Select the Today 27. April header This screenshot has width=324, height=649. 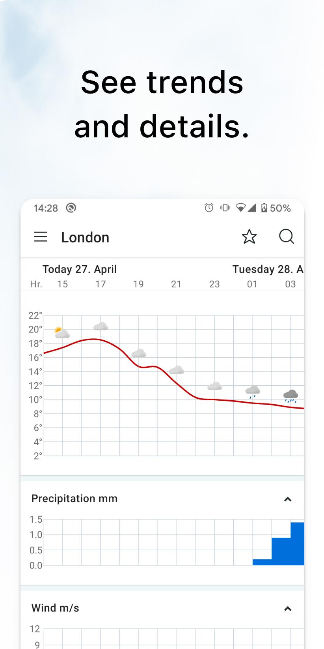pos(80,269)
